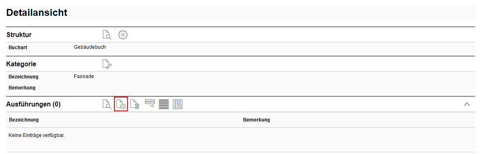Viewport: 482px width, 154px height.
Task: Add a new Ausführung with plus icon
Action: [121, 104]
